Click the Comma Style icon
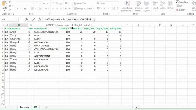The width and height of the screenshot is (196, 110). pyautogui.click(x=108, y=9)
